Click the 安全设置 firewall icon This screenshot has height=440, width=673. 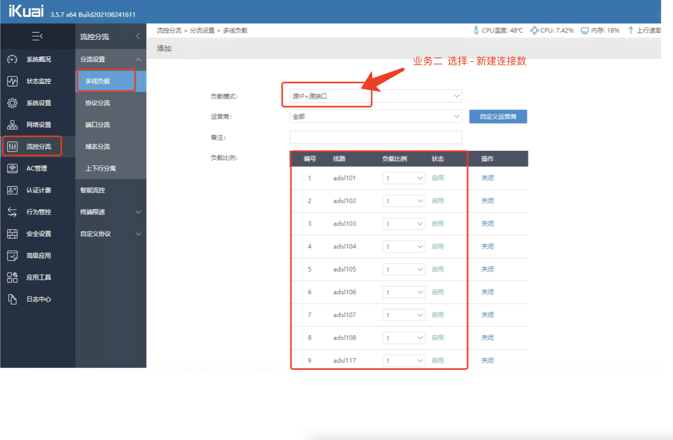click(12, 234)
